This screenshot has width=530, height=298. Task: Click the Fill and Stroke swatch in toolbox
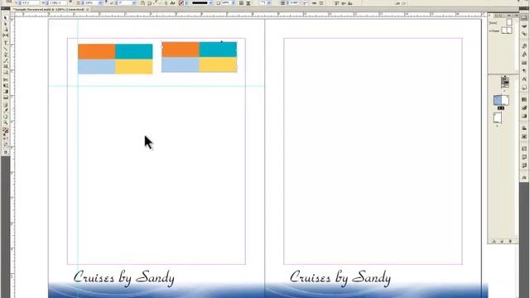click(x=6, y=131)
